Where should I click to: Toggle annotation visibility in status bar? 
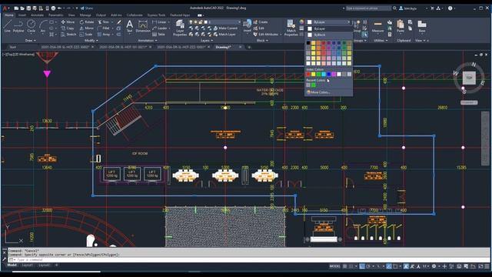click(406, 266)
